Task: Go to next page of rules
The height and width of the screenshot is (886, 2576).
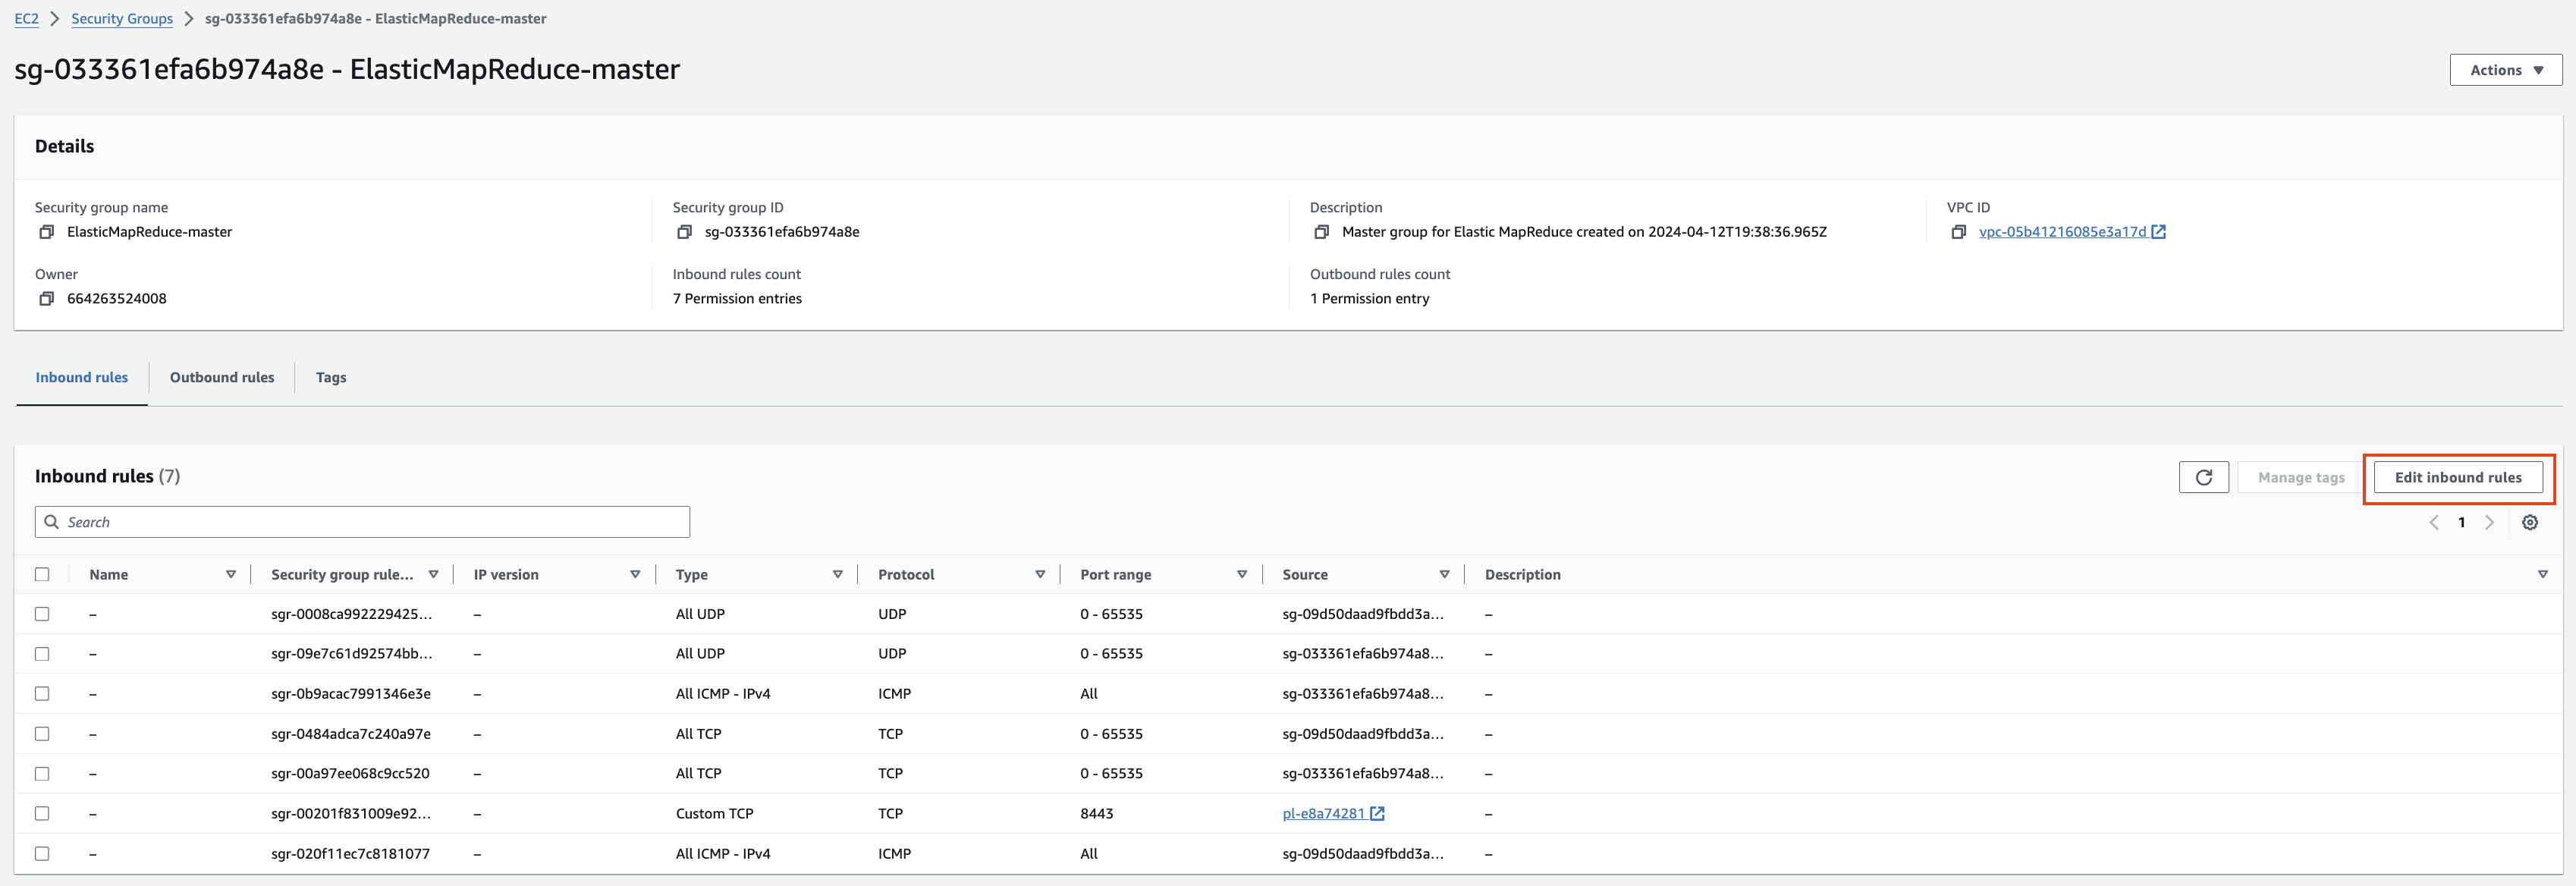Action: [x=2489, y=522]
